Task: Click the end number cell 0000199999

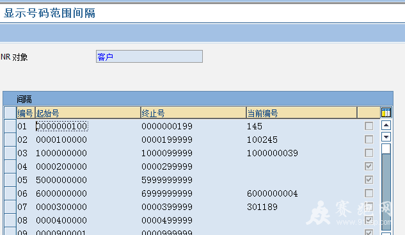Action: (167, 140)
